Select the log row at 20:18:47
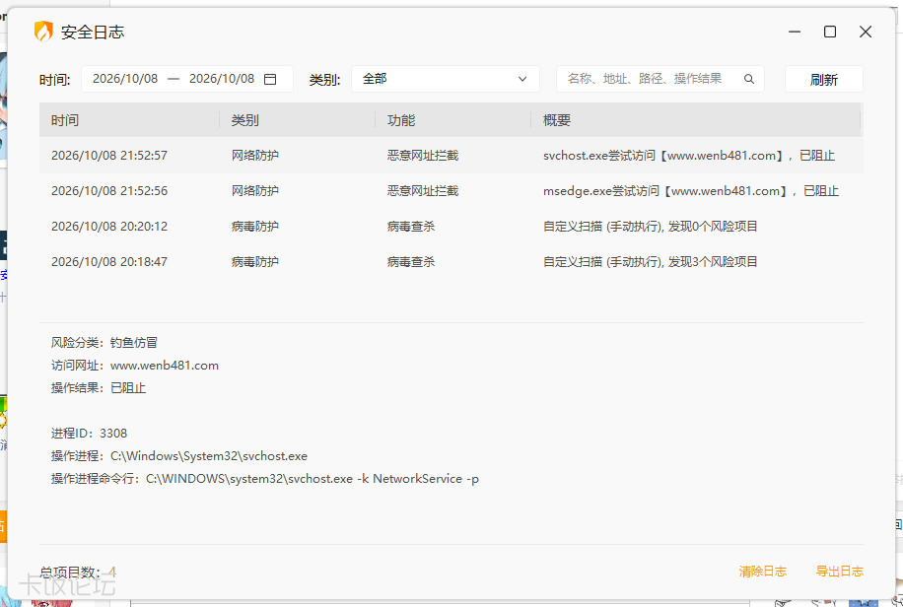 click(451, 261)
